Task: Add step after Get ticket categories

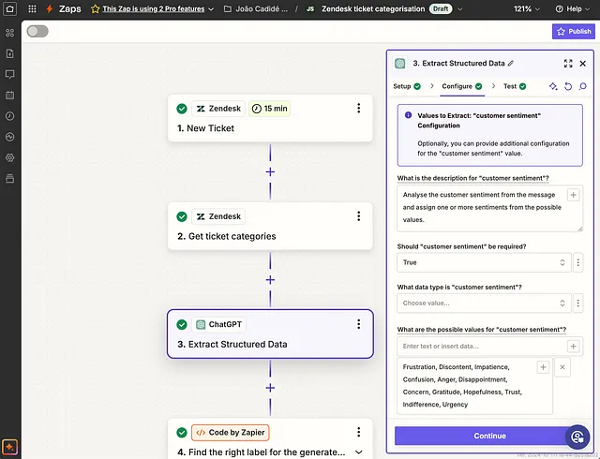Action: pyautogui.click(x=270, y=279)
